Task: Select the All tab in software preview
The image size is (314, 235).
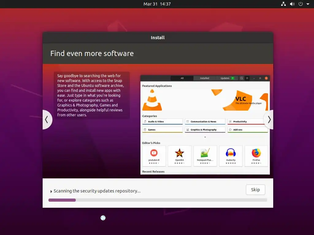Action: (x=182, y=78)
